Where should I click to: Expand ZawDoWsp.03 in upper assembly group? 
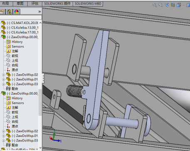pos(3,84)
